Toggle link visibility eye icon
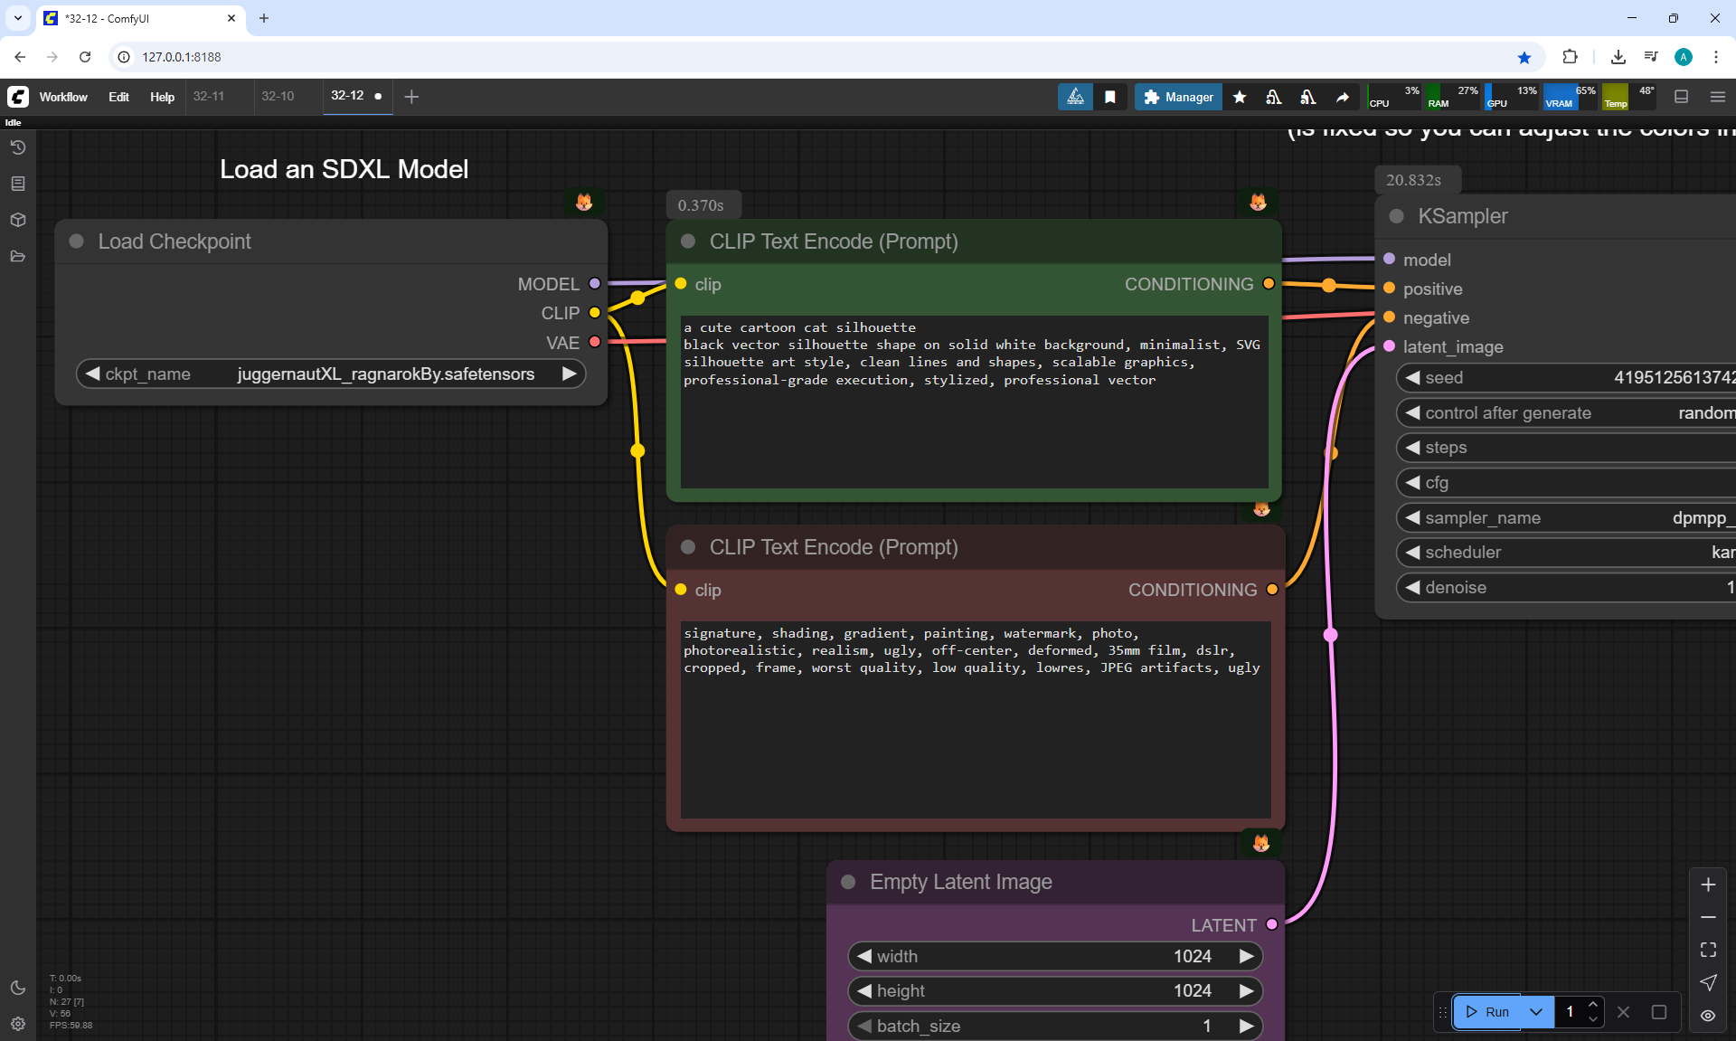This screenshot has width=1736, height=1041. pos(1708,1016)
